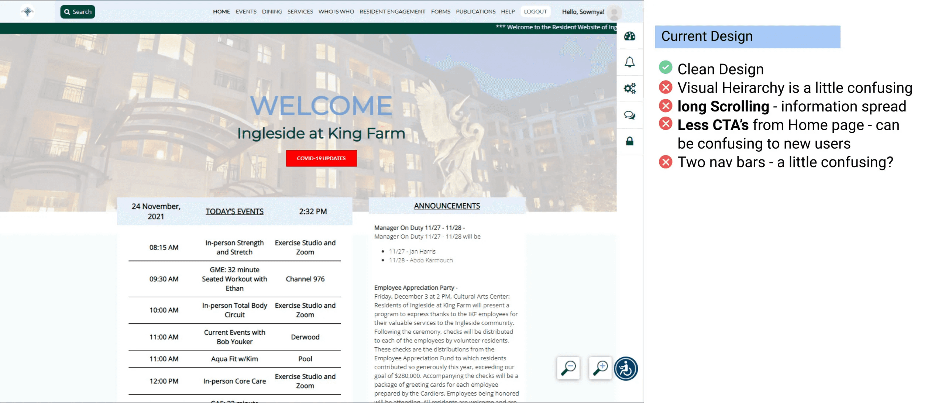The height and width of the screenshot is (403, 945).
Task: Open Resident Engagement menu
Action: [x=392, y=12]
